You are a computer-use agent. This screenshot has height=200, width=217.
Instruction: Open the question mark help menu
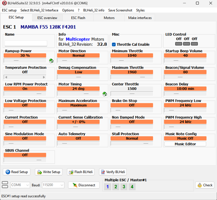pos(79,10)
